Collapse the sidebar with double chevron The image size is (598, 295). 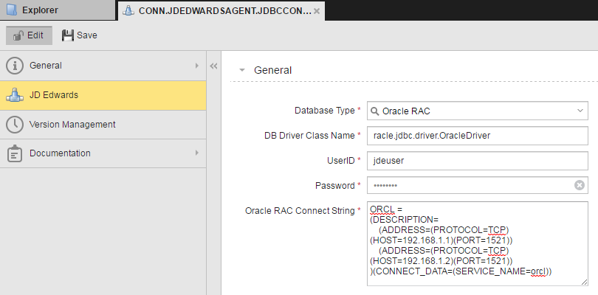point(213,66)
